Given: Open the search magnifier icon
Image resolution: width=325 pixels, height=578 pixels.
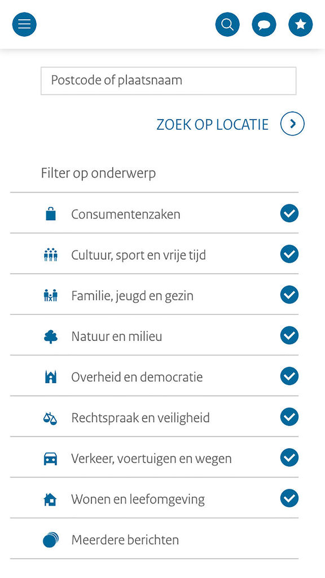Looking at the screenshot, I should point(227,24).
